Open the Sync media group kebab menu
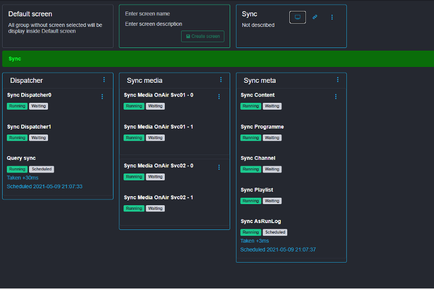The height and width of the screenshot is (289, 434). tap(221, 80)
